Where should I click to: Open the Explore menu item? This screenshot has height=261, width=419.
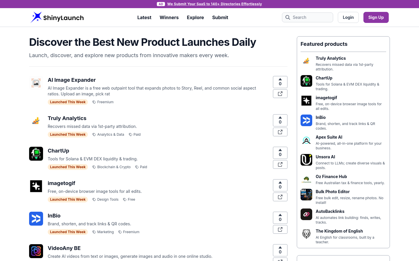coord(195,17)
